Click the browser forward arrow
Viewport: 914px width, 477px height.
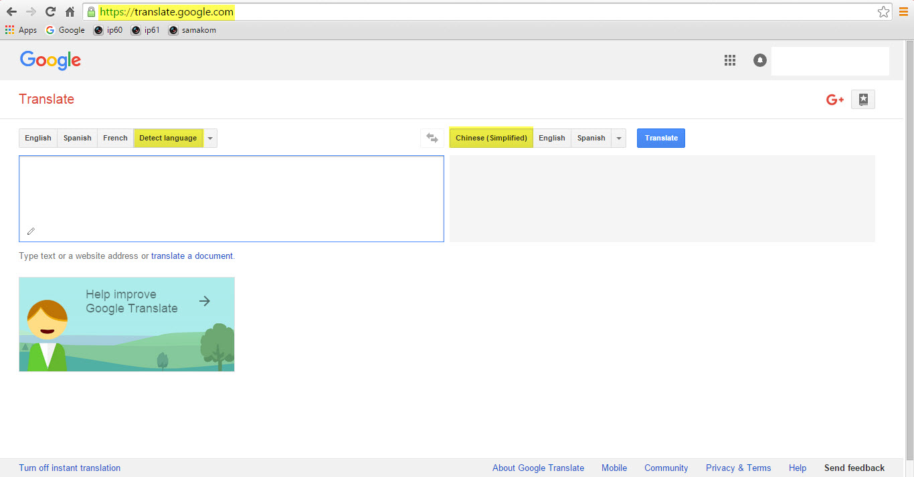(x=31, y=12)
